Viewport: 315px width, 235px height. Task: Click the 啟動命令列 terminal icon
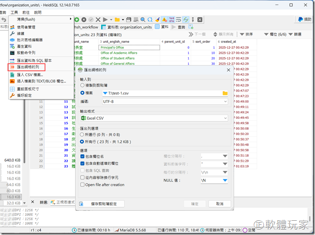click(x=12, y=53)
